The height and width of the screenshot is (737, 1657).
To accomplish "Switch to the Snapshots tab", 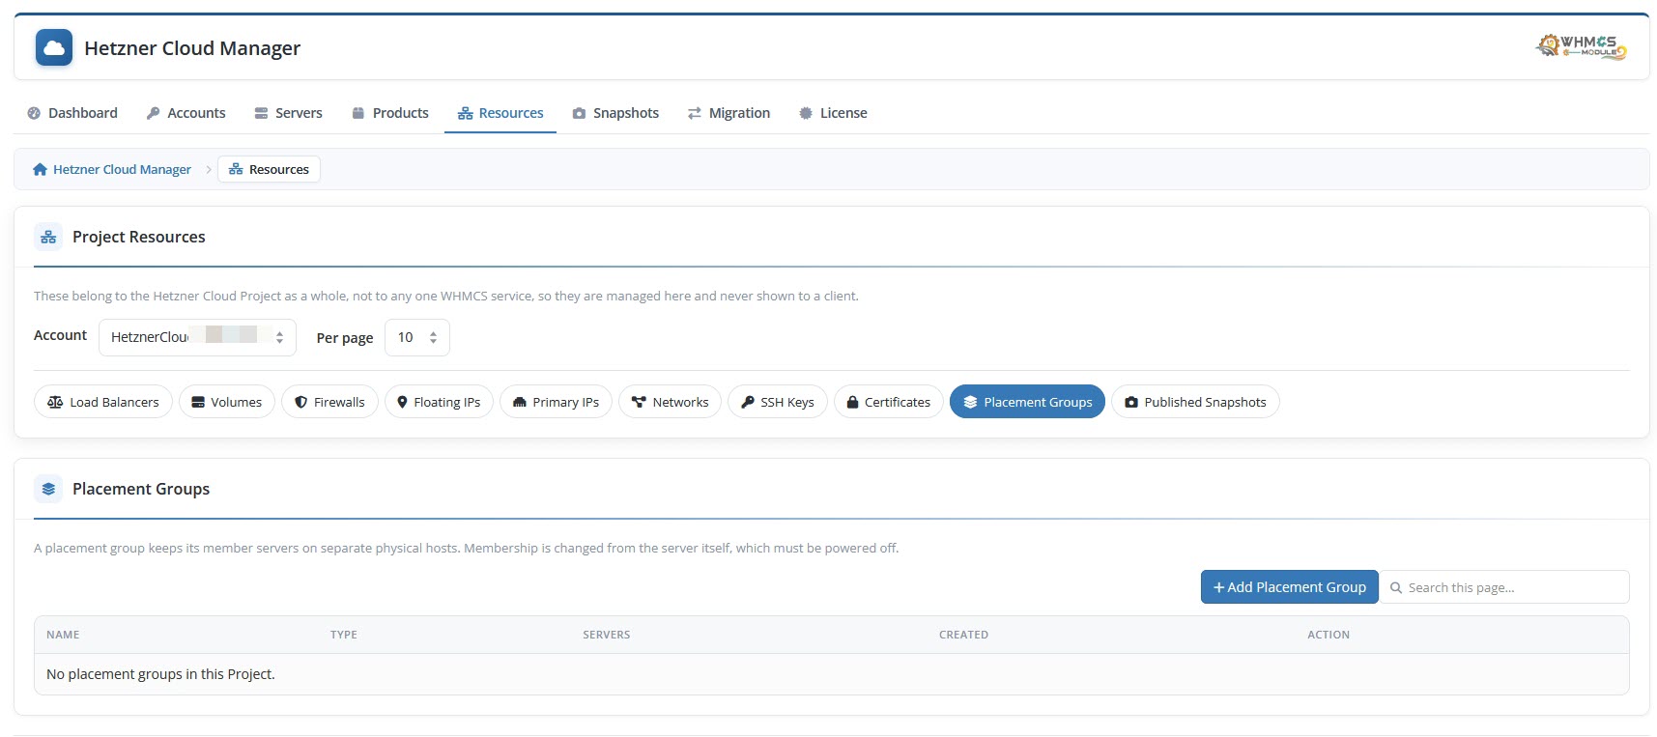I will click(x=615, y=113).
